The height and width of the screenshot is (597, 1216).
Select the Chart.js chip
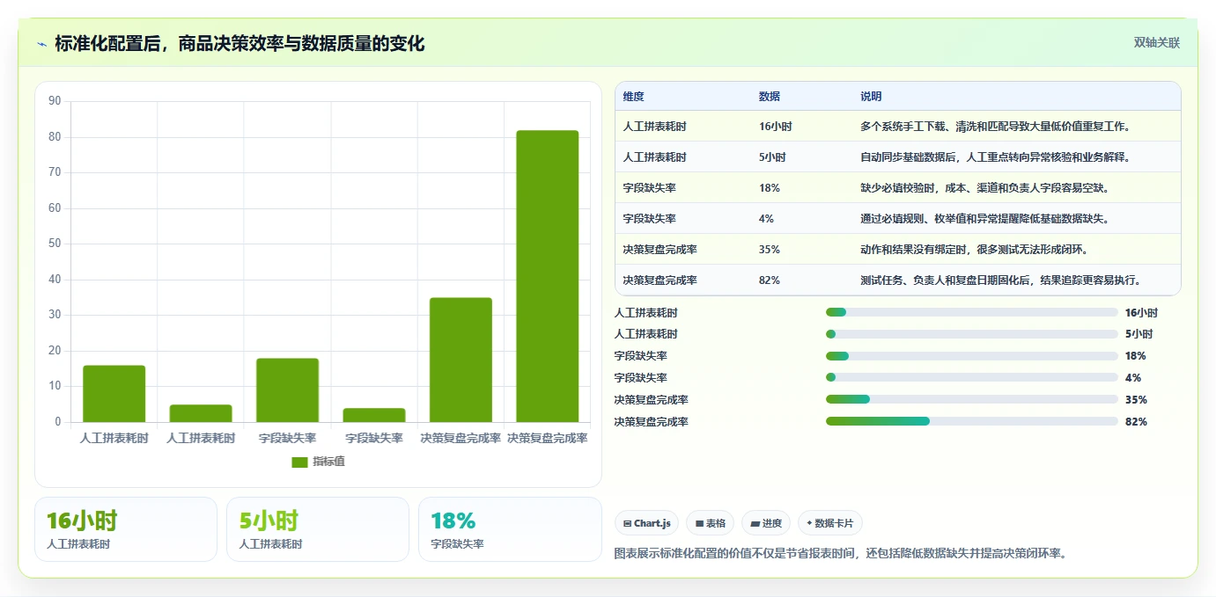click(647, 523)
